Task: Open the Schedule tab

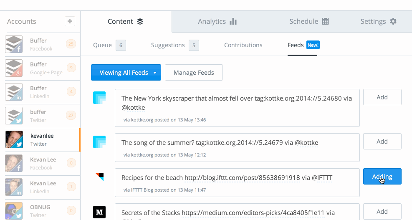Action: click(309, 21)
